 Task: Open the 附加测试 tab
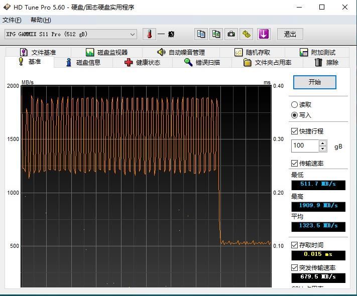pyautogui.click(x=317, y=52)
